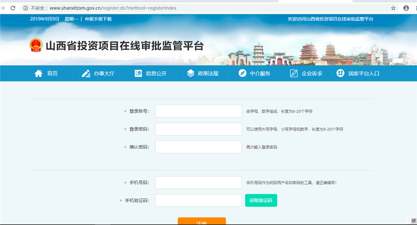Click the grid icon beside 国家平台入口

pyautogui.click(x=341, y=73)
